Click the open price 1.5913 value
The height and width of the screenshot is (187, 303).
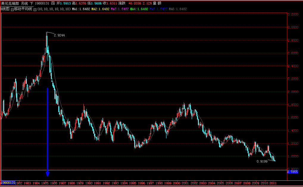coord(65,4)
